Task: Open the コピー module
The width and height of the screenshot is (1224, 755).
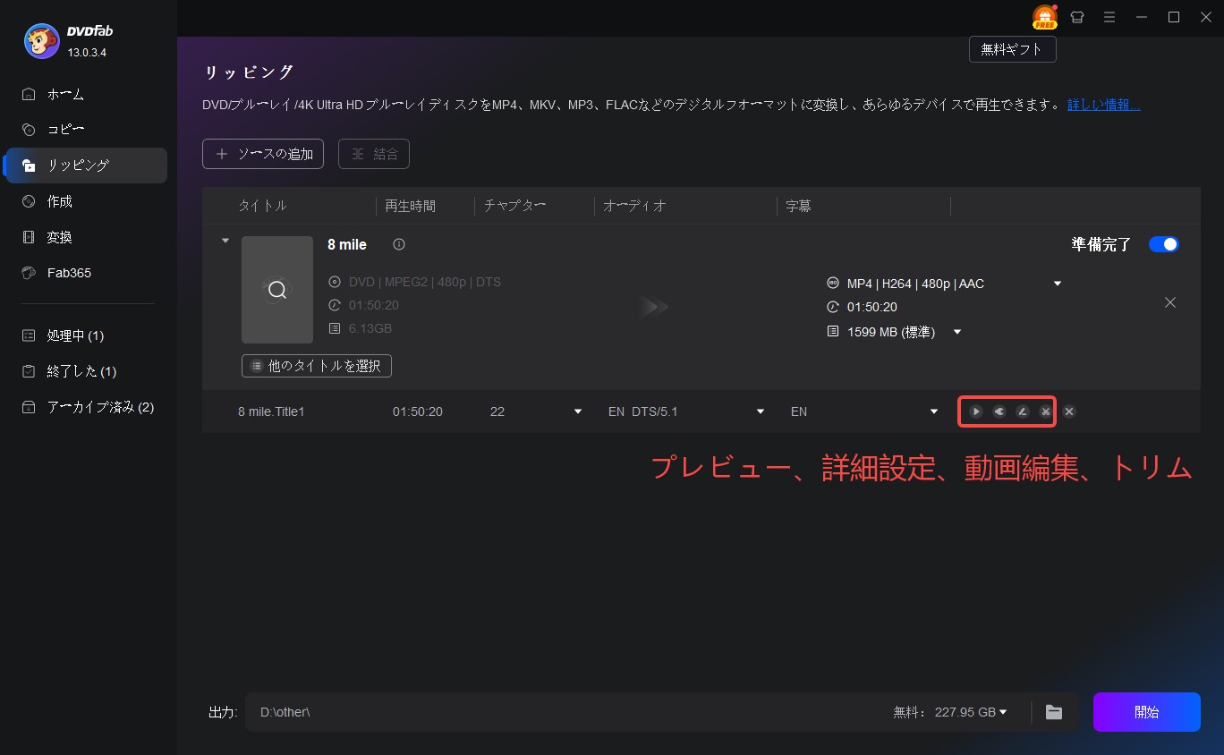Action: click(85, 130)
